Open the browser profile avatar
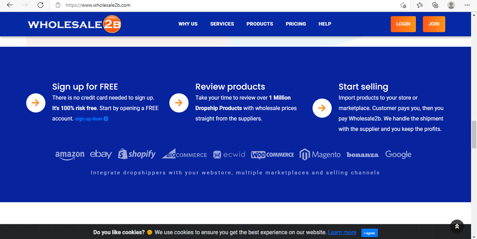 (451, 5)
